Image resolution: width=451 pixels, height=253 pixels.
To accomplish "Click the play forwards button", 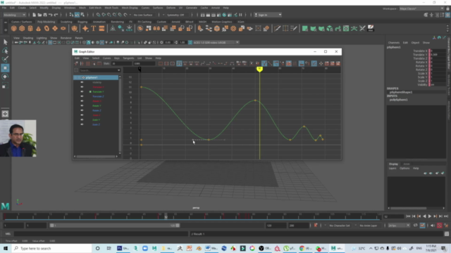I will click(430, 216).
